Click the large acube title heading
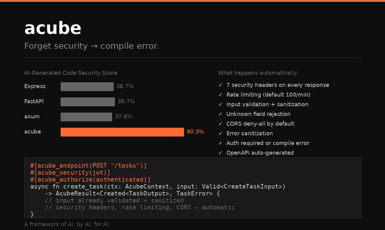Screen dimensions: 385x230 (x=53, y=28)
